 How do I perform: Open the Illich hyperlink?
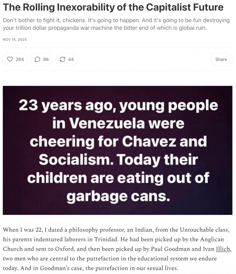point(223,249)
